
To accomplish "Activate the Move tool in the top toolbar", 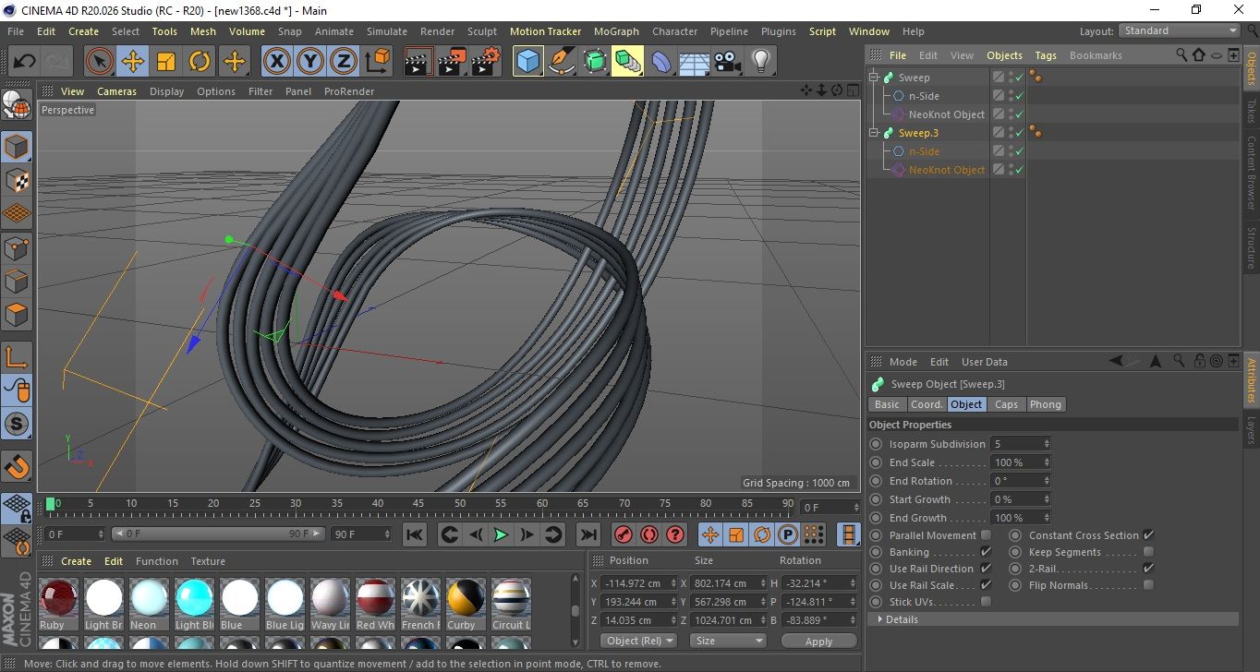I will [133, 62].
